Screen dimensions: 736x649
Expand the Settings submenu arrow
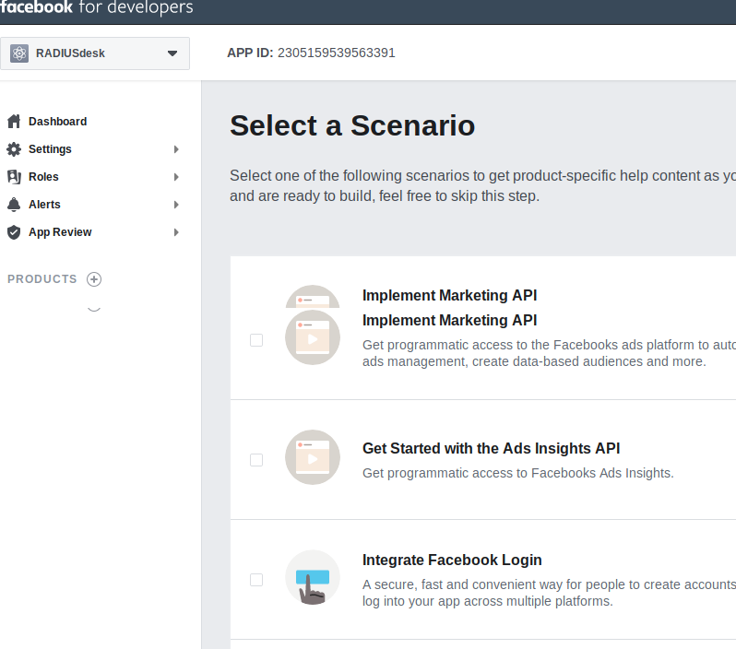tap(176, 149)
